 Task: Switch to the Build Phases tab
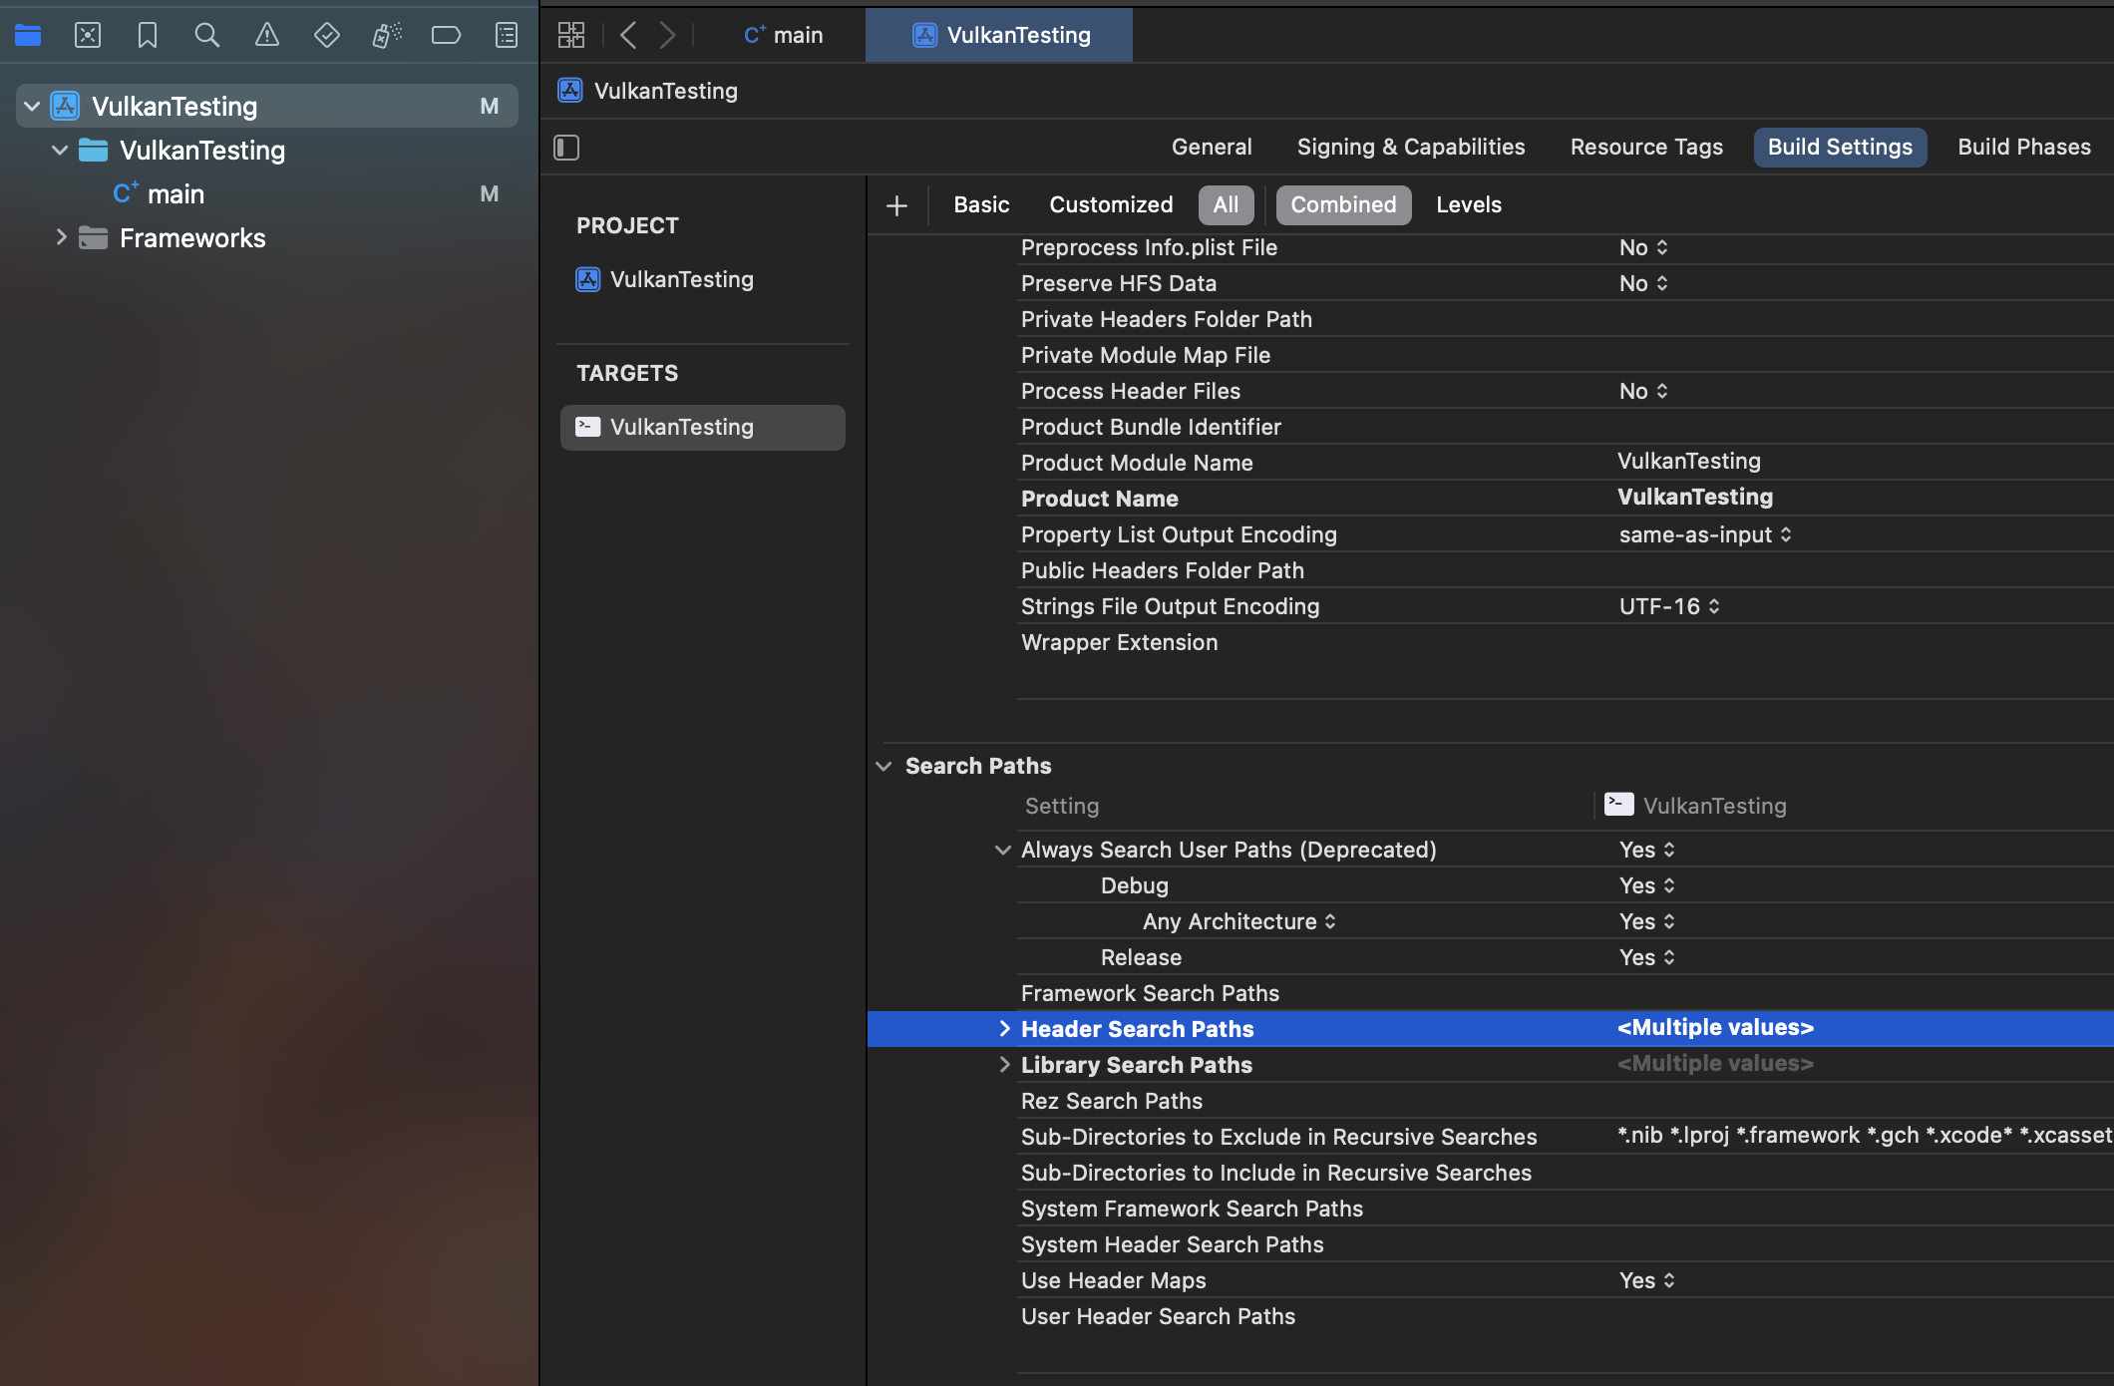coord(2023,148)
